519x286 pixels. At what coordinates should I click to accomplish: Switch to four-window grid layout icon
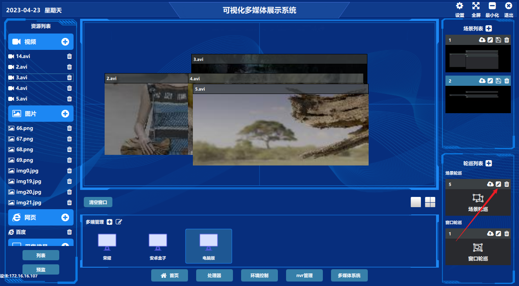430,202
